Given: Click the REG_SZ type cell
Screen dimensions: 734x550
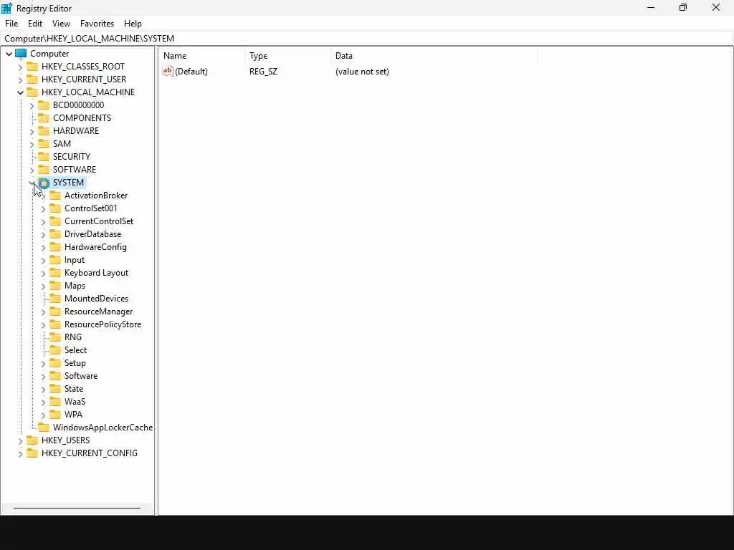Looking at the screenshot, I should pos(264,72).
